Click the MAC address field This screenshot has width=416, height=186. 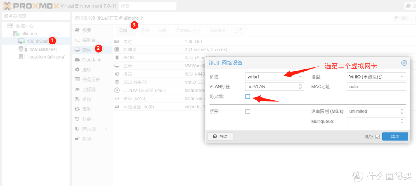[376, 86]
